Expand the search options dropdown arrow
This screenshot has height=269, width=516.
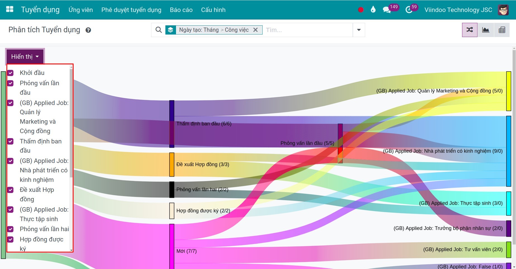pos(359,30)
